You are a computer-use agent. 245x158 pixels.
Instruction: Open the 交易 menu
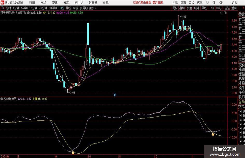[106, 3]
